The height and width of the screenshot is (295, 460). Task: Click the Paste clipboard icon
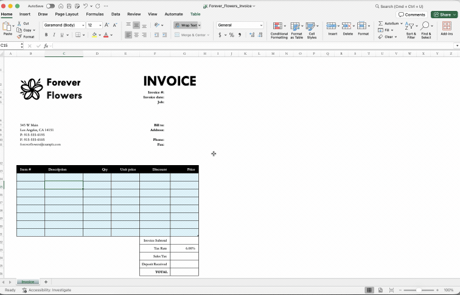tap(7, 27)
